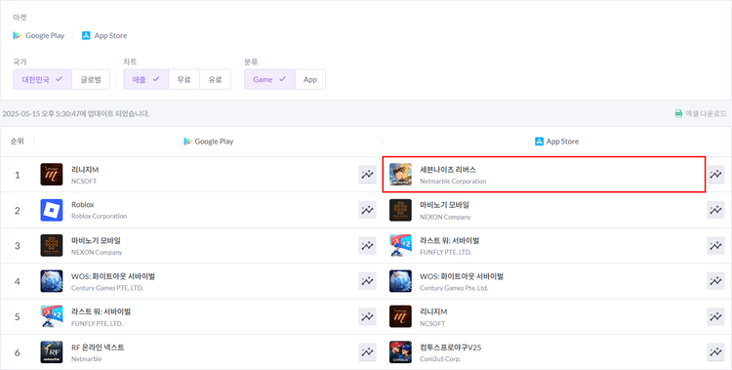Open trend chart for App Store 라스트 워: 서바이벌

[x=715, y=246]
